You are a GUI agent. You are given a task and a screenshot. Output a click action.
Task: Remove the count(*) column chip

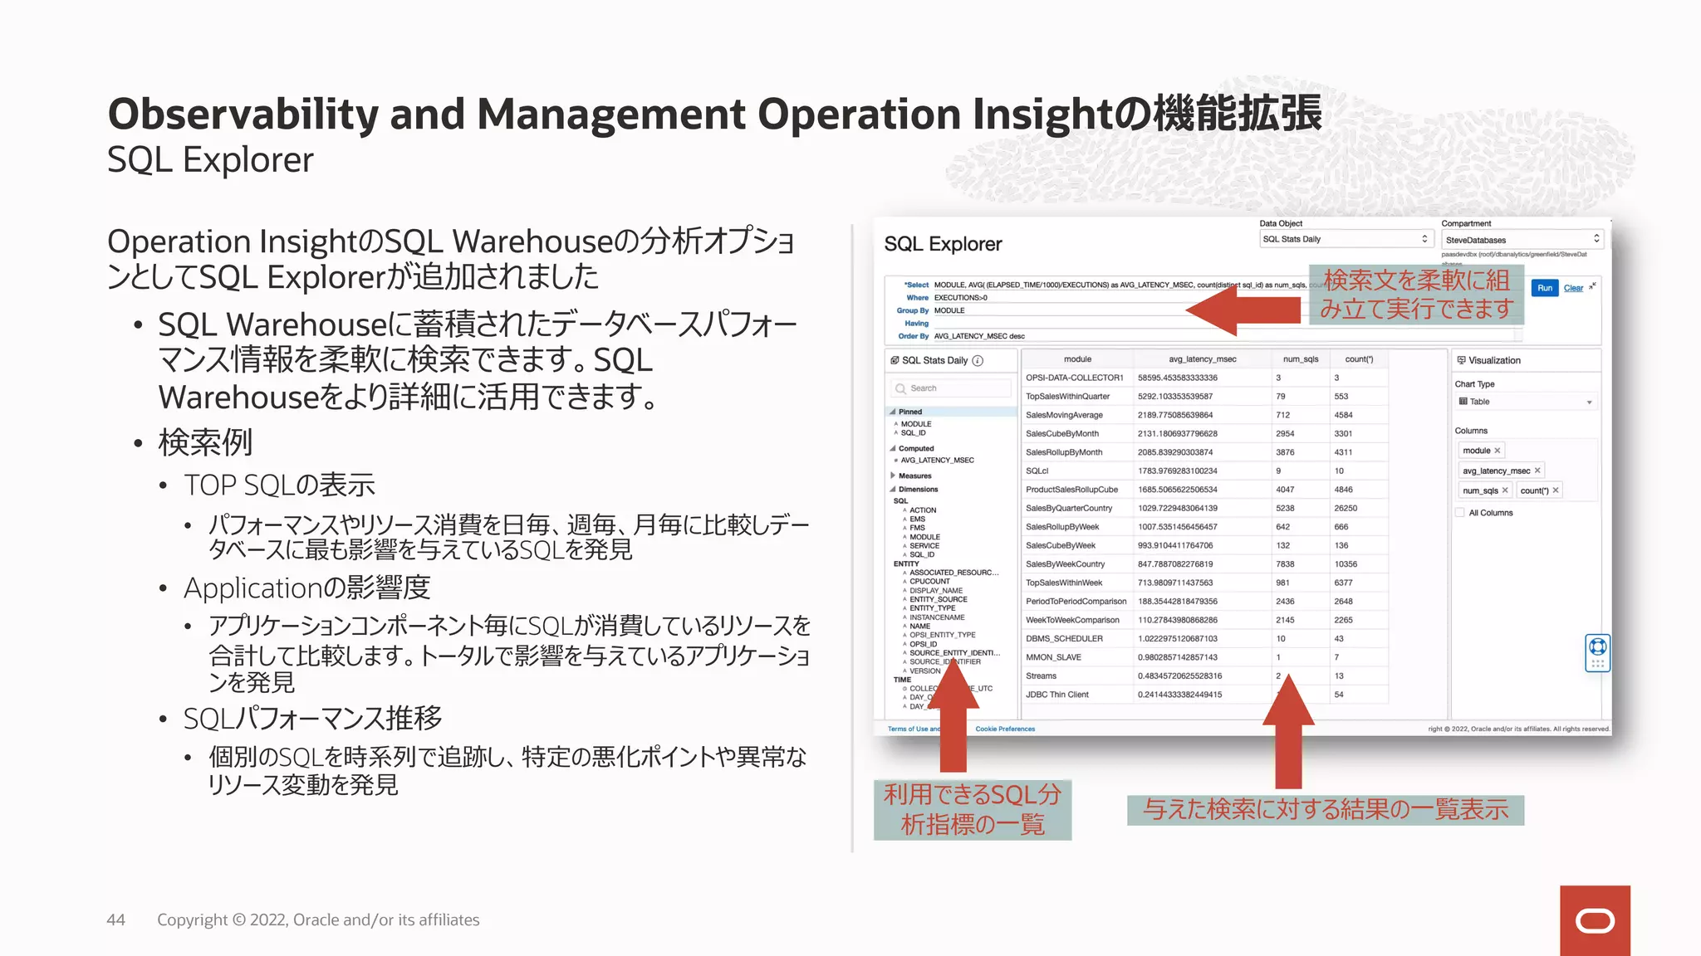1556,490
